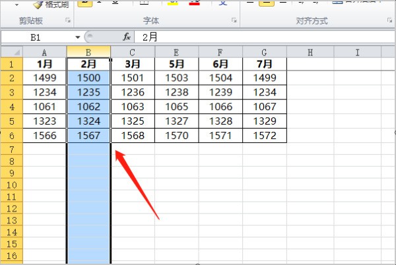Select row 9 header
396x265 pixels.
point(12,173)
